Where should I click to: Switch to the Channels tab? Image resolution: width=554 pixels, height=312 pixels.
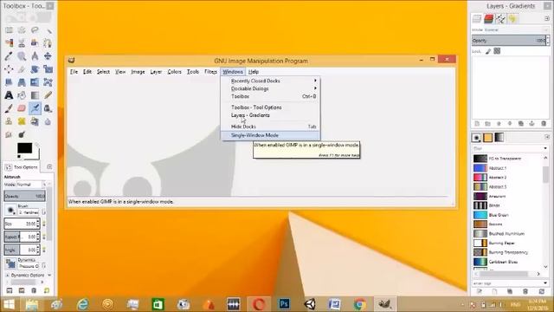pos(488,19)
